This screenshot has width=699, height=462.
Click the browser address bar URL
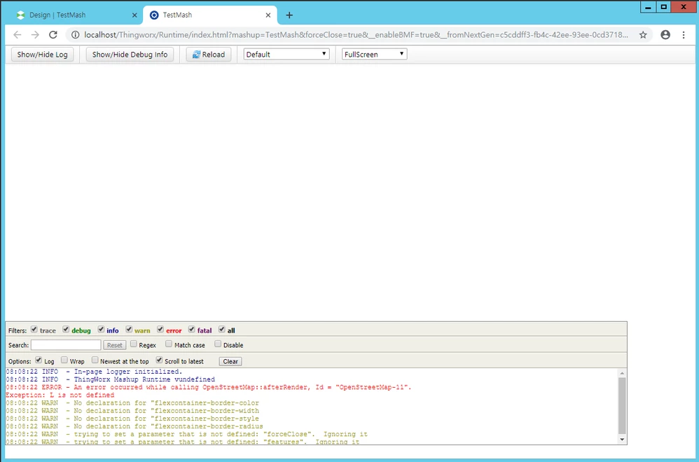coord(356,35)
